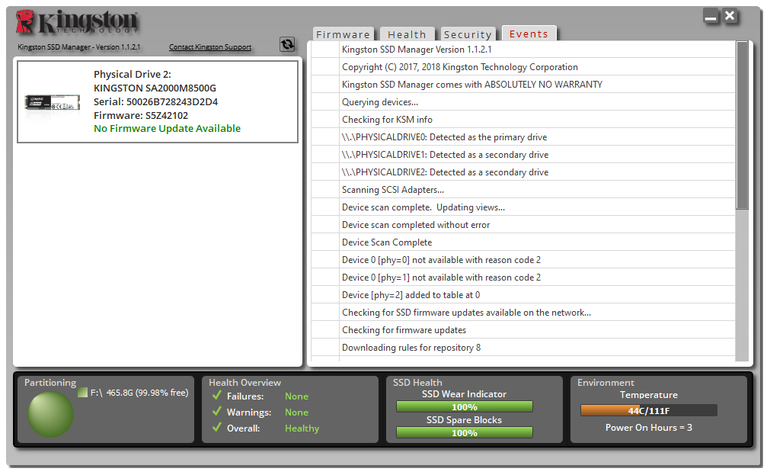Select the Events tab
This screenshot has height=475, width=770.
pyautogui.click(x=529, y=34)
